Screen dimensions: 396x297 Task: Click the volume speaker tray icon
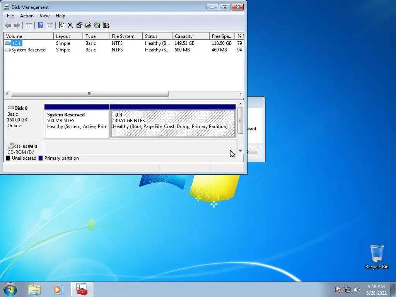(x=357, y=290)
